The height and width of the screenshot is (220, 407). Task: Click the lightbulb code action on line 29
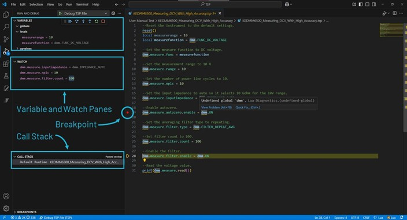click(x=145, y=161)
